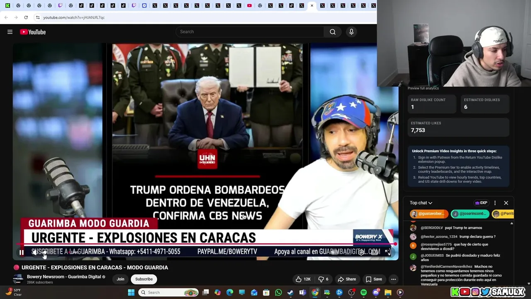Image resolution: width=531 pixels, height=299 pixels.
Task: Launch Copilot from the taskbar
Action: 217,292
